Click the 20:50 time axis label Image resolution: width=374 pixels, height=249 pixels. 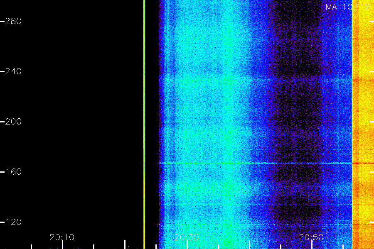tap(312, 237)
